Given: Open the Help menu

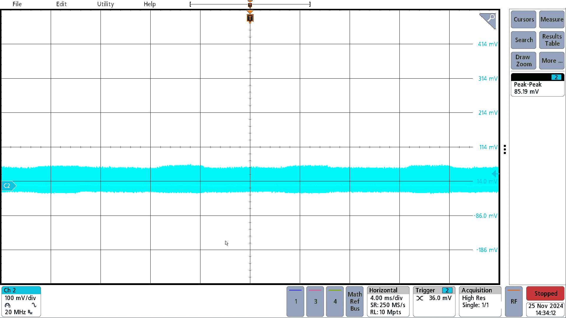Looking at the screenshot, I should point(150,4).
